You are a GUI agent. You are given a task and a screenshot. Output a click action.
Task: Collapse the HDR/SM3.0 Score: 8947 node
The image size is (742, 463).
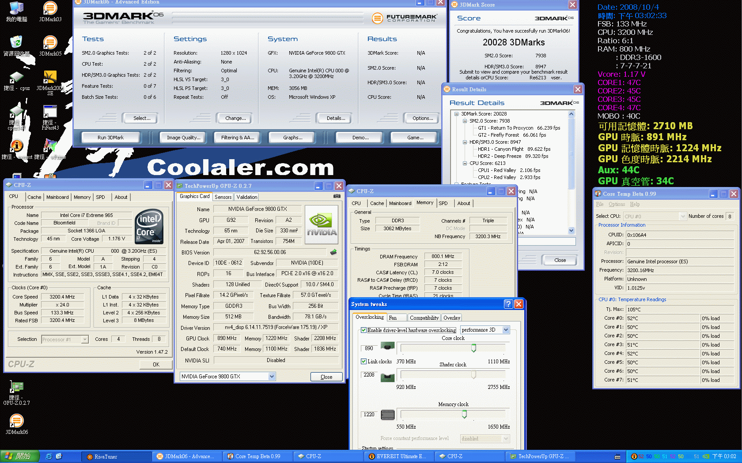(x=465, y=142)
